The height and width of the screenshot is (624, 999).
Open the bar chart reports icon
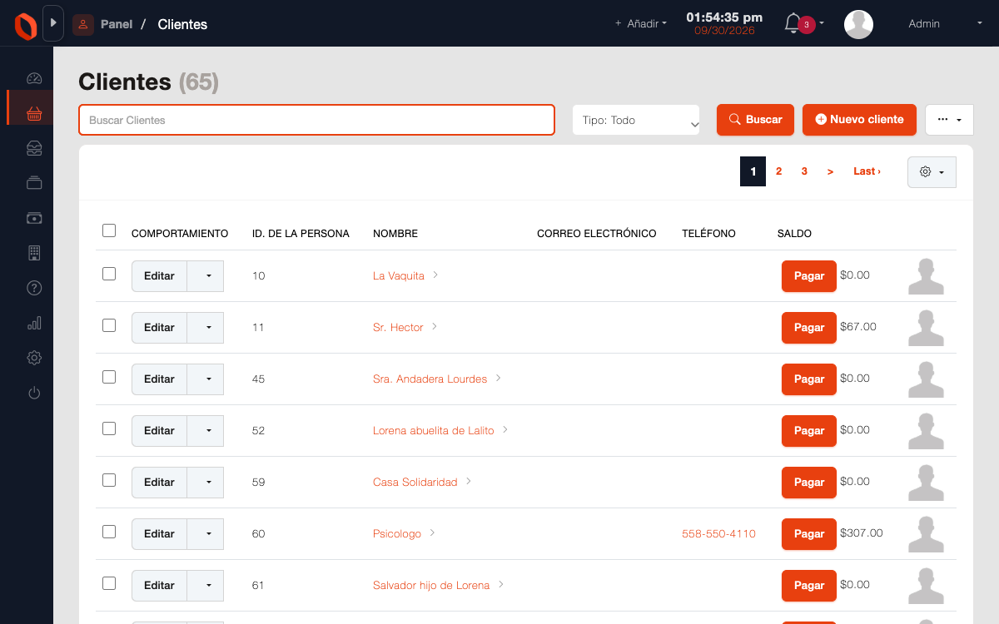point(34,323)
